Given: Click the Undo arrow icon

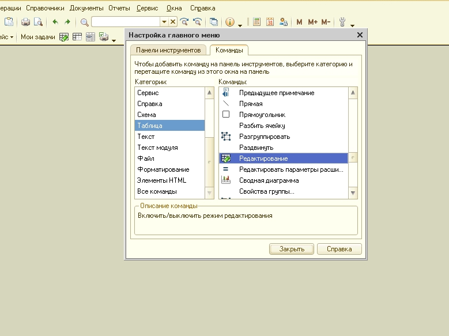Looking at the screenshot, I should [x=55, y=22].
